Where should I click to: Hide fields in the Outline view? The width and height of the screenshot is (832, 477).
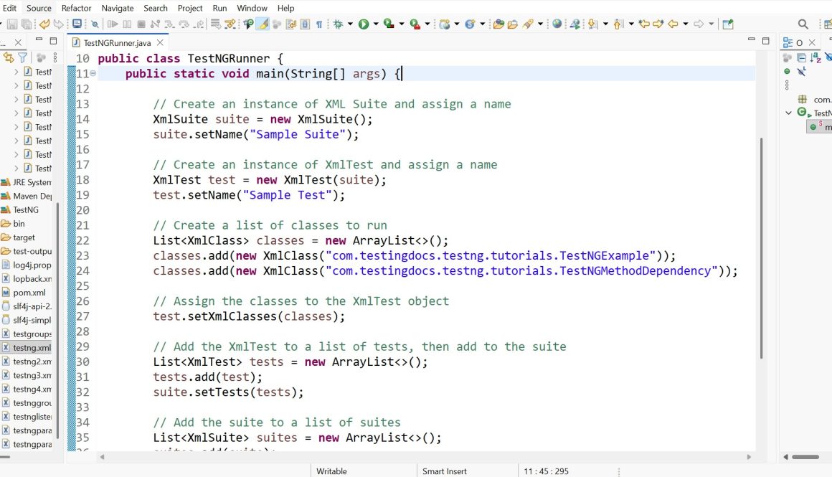point(829,57)
